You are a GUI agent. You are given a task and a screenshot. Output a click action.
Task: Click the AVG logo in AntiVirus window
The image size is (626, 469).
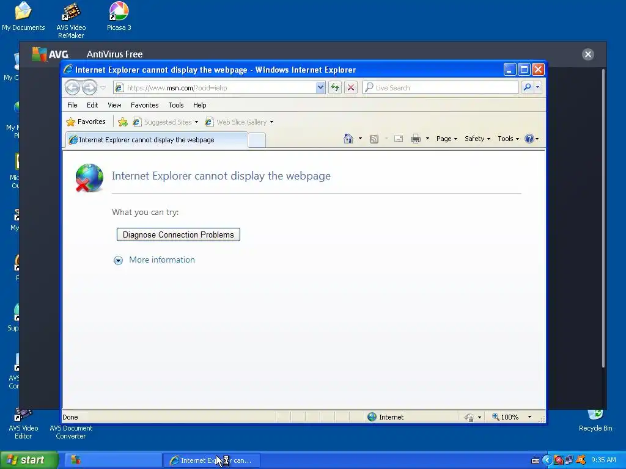[x=50, y=54]
